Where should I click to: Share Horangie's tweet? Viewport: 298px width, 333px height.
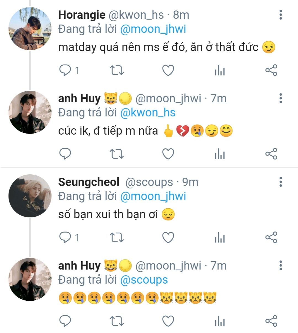click(x=271, y=70)
